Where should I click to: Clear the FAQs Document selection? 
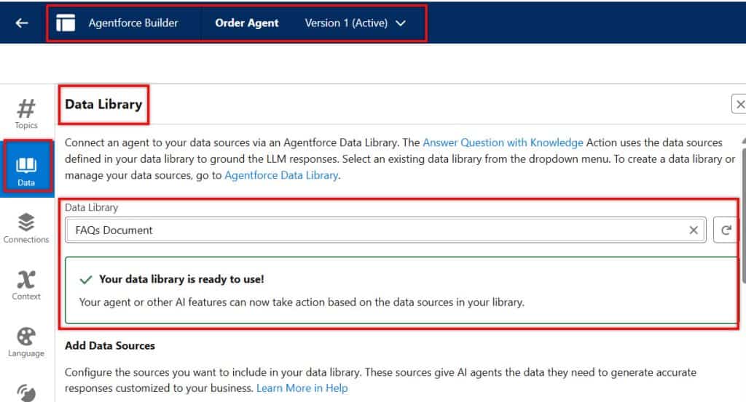point(694,230)
